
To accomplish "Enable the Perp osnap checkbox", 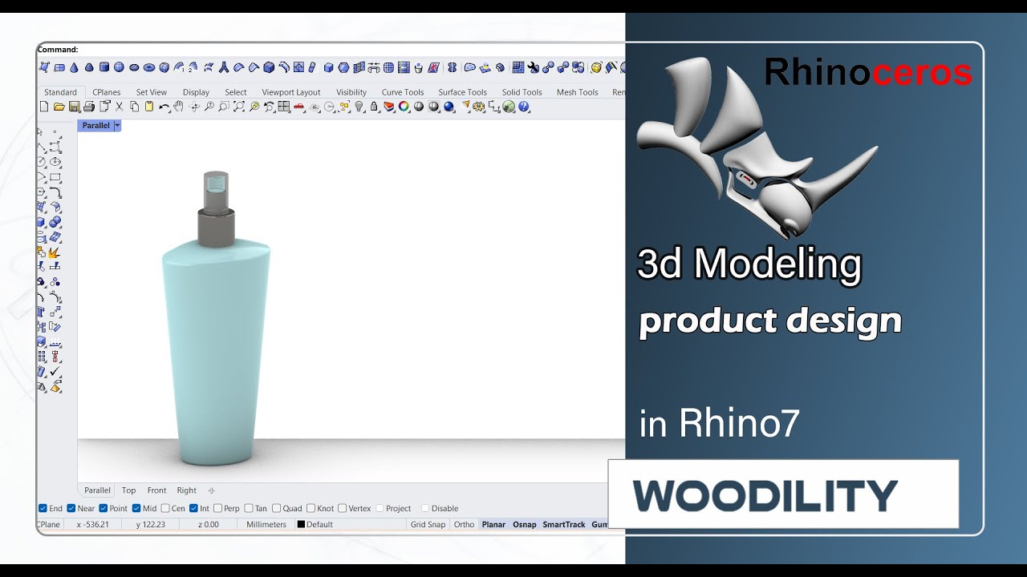I will [x=217, y=508].
